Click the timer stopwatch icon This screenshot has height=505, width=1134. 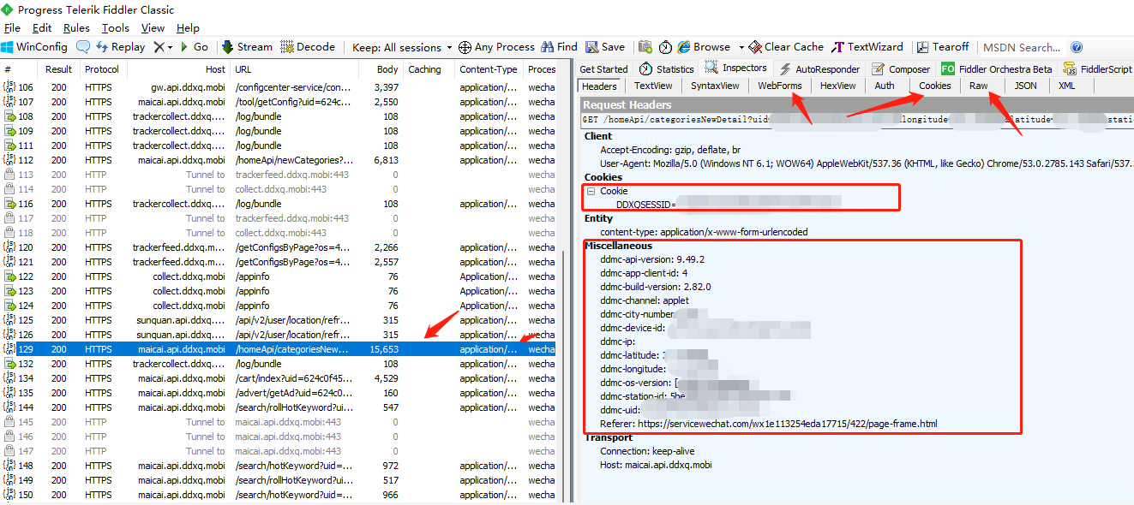tap(665, 47)
